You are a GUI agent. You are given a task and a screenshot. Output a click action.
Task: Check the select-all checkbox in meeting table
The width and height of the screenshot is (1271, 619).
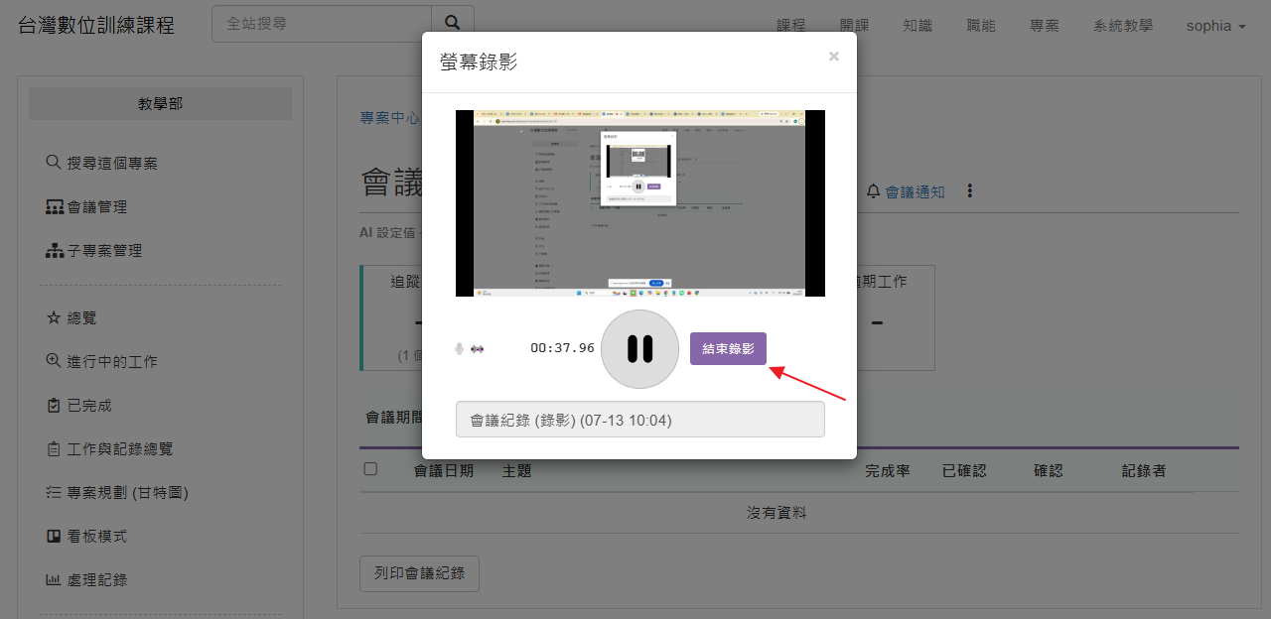point(370,469)
